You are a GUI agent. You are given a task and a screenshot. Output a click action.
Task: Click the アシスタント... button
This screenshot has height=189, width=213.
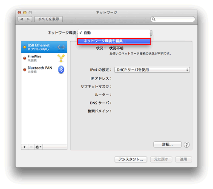(131, 159)
